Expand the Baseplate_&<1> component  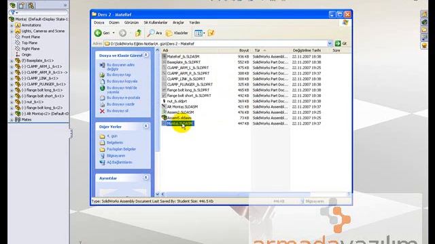12,60
